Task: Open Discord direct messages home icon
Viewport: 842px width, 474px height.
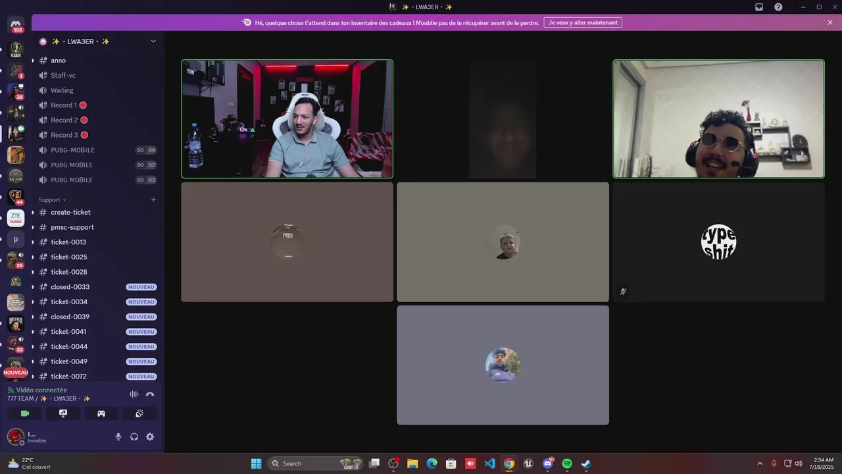Action: coord(16,24)
